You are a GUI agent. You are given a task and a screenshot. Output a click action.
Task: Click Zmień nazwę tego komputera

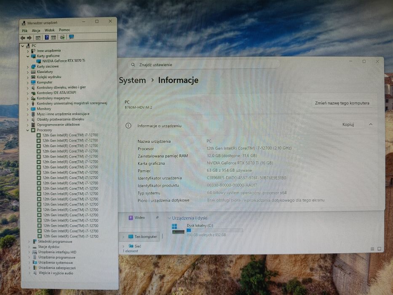coord(342,103)
